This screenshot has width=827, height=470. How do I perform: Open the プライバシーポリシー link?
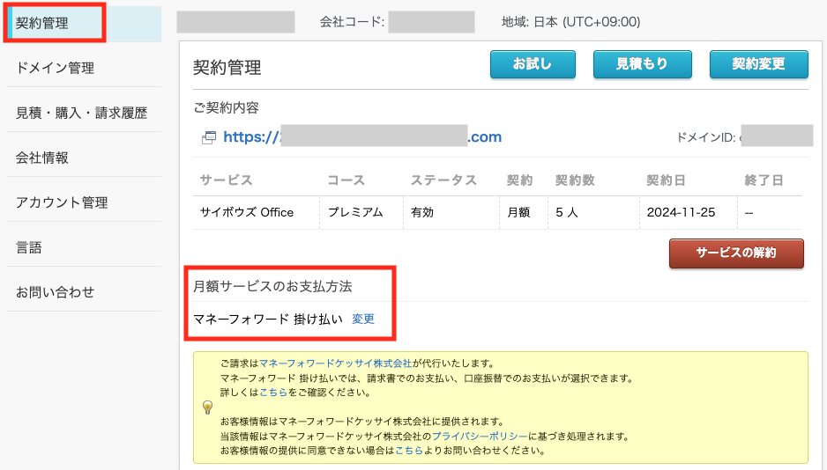480,437
